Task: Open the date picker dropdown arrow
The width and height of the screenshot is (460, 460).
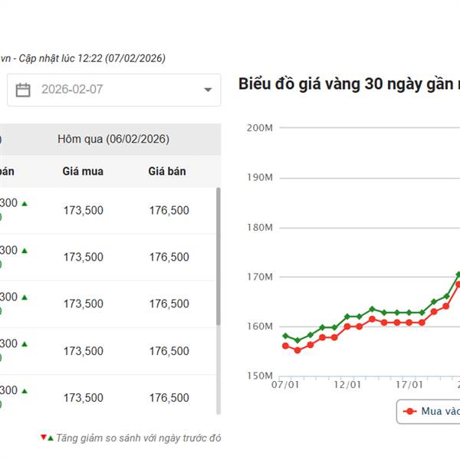Action: 208,90
